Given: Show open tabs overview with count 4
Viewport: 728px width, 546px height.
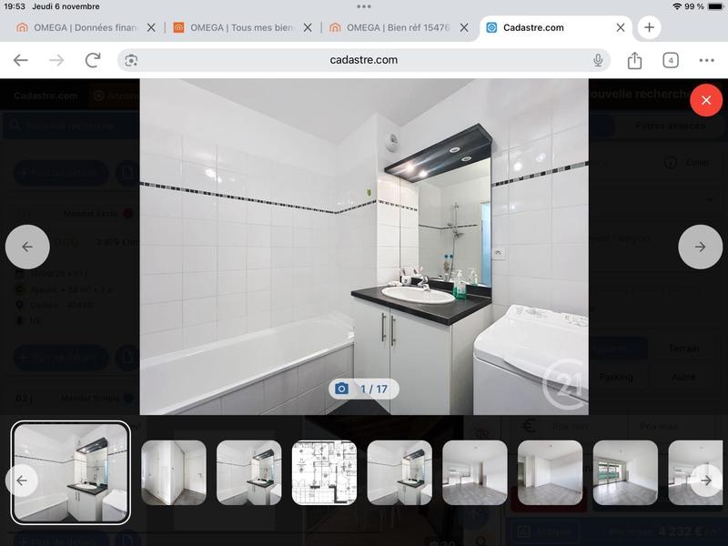Looking at the screenshot, I should tap(671, 60).
